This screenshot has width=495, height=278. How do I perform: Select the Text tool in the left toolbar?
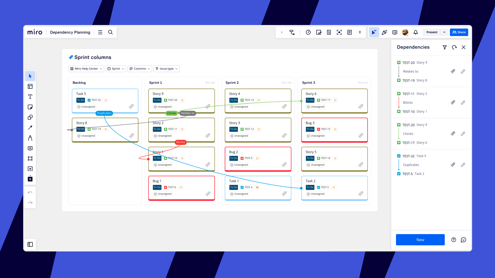30,97
